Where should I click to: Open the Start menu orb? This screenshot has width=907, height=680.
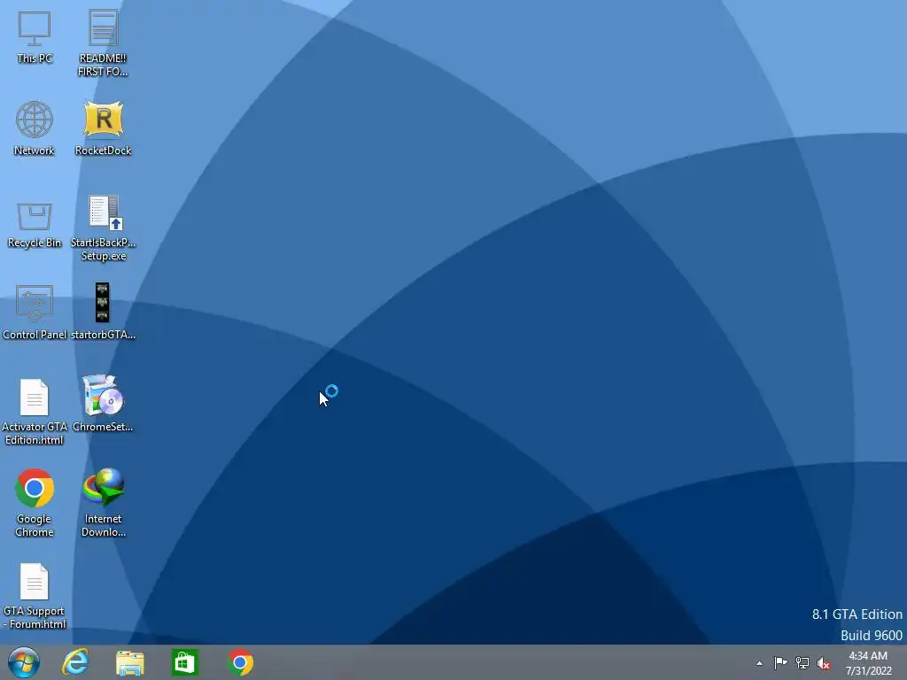(x=24, y=662)
